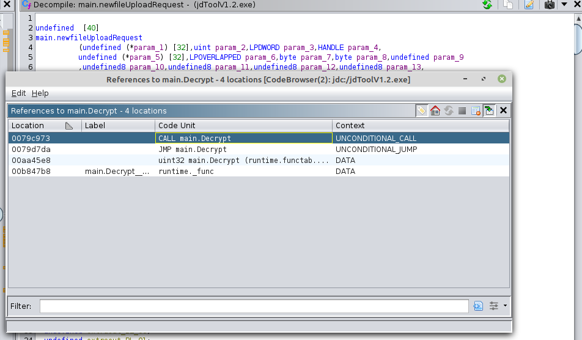Click the home icon in the References toolbar
Screen dimensions: 582x340
coord(435,110)
